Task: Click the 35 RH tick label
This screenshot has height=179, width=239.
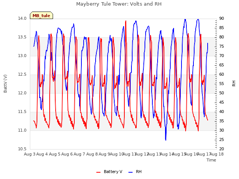Action: [221, 121]
